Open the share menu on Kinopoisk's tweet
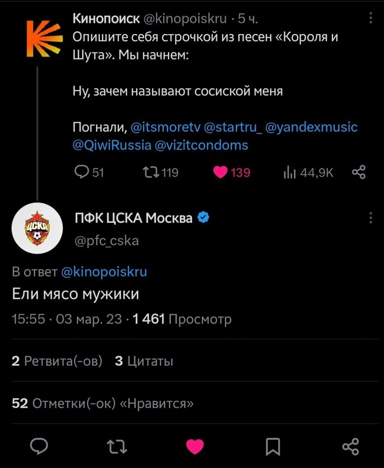Screen dimensions: 384x468 pyautogui.click(x=359, y=171)
